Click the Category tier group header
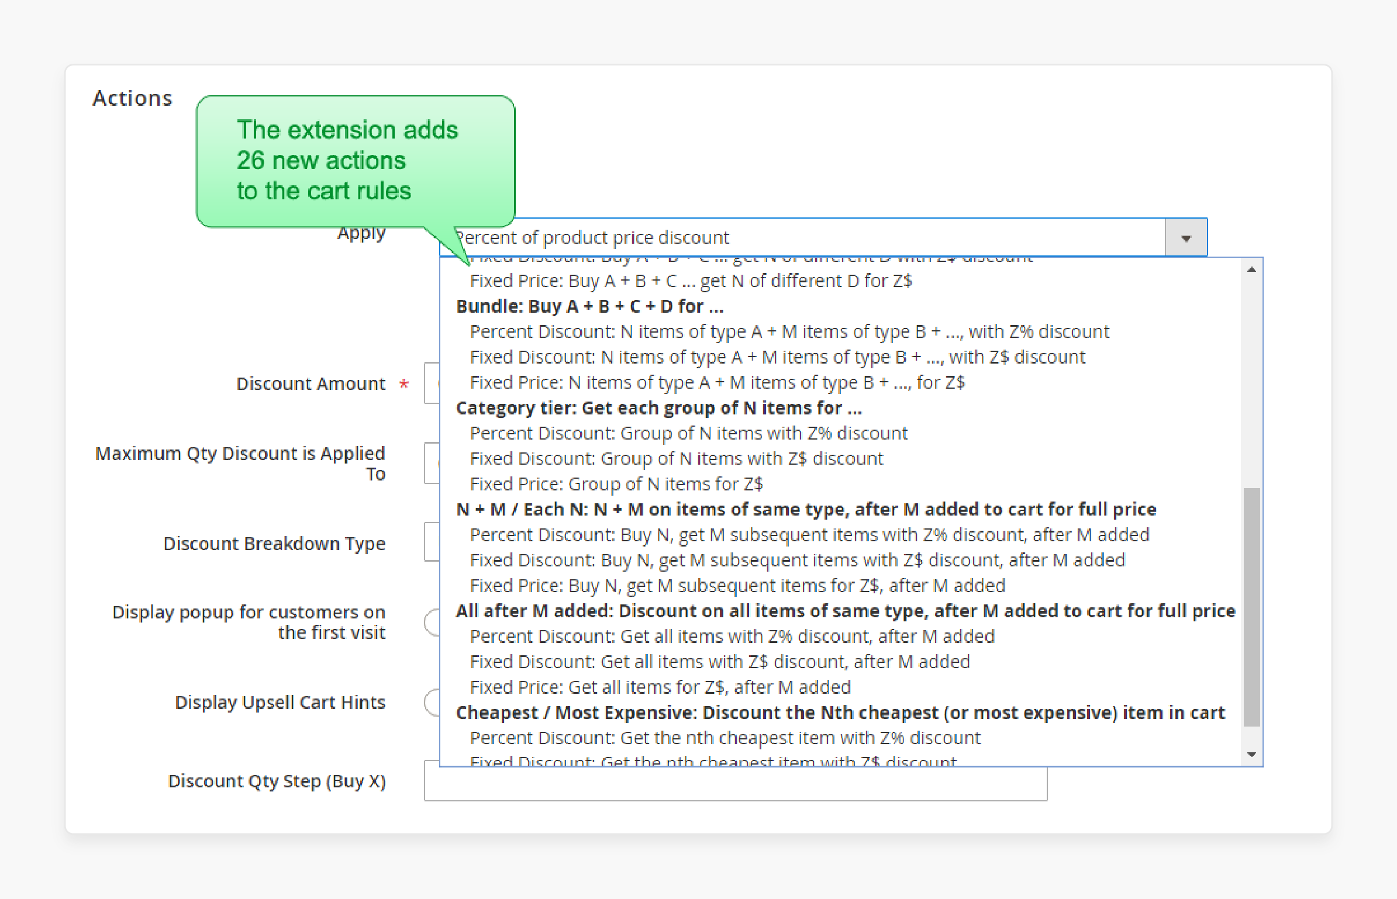This screenshot has width=1397, height=899. pyautogui.click(x=659, y=408)
